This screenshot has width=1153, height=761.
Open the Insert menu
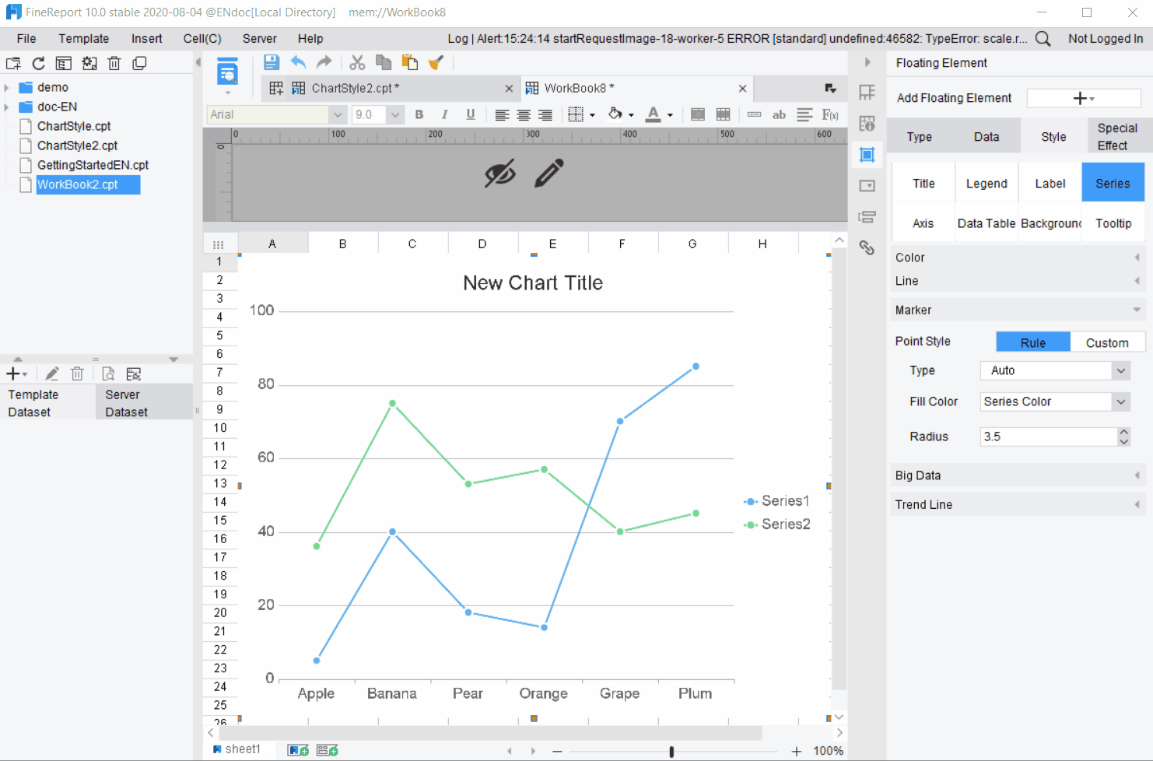coord(146,39)
